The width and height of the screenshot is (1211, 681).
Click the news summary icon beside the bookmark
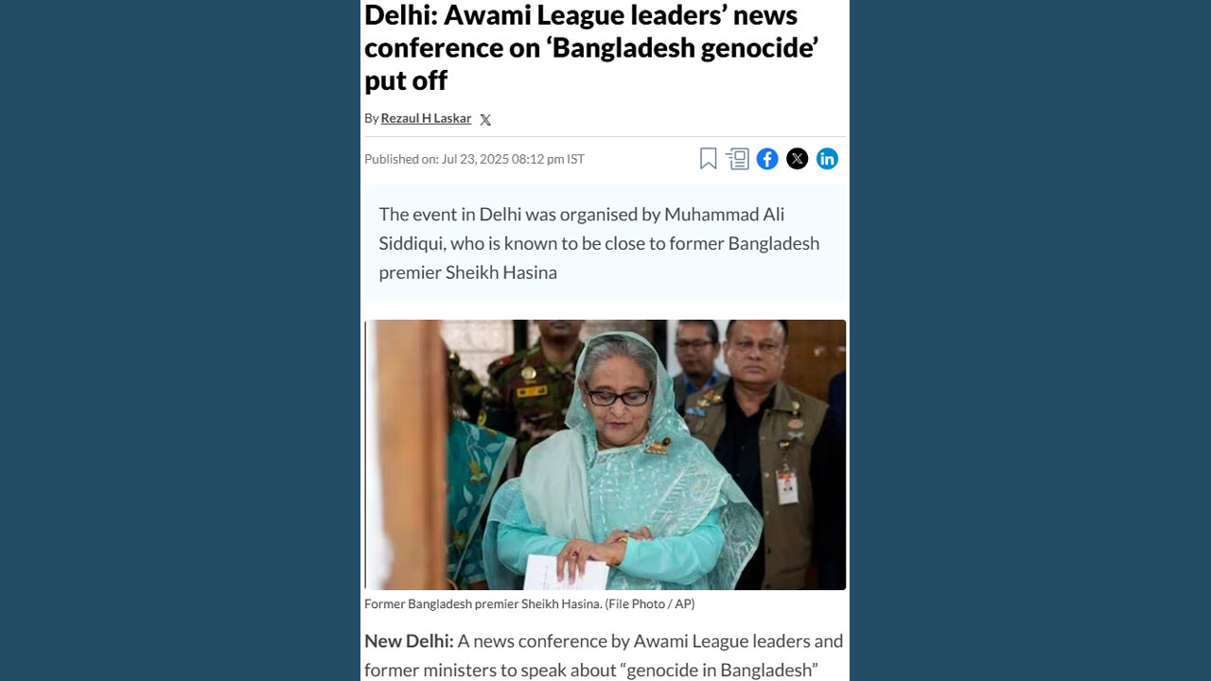coord(738,159)
